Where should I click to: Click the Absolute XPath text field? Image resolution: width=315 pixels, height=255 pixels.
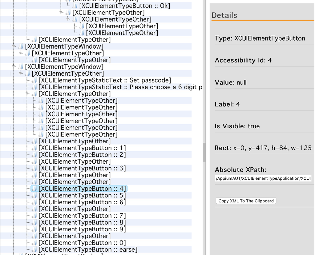tap(263, 178)
